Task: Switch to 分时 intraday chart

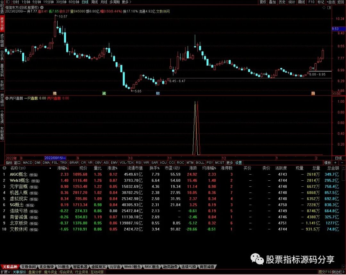Action: 16,2
